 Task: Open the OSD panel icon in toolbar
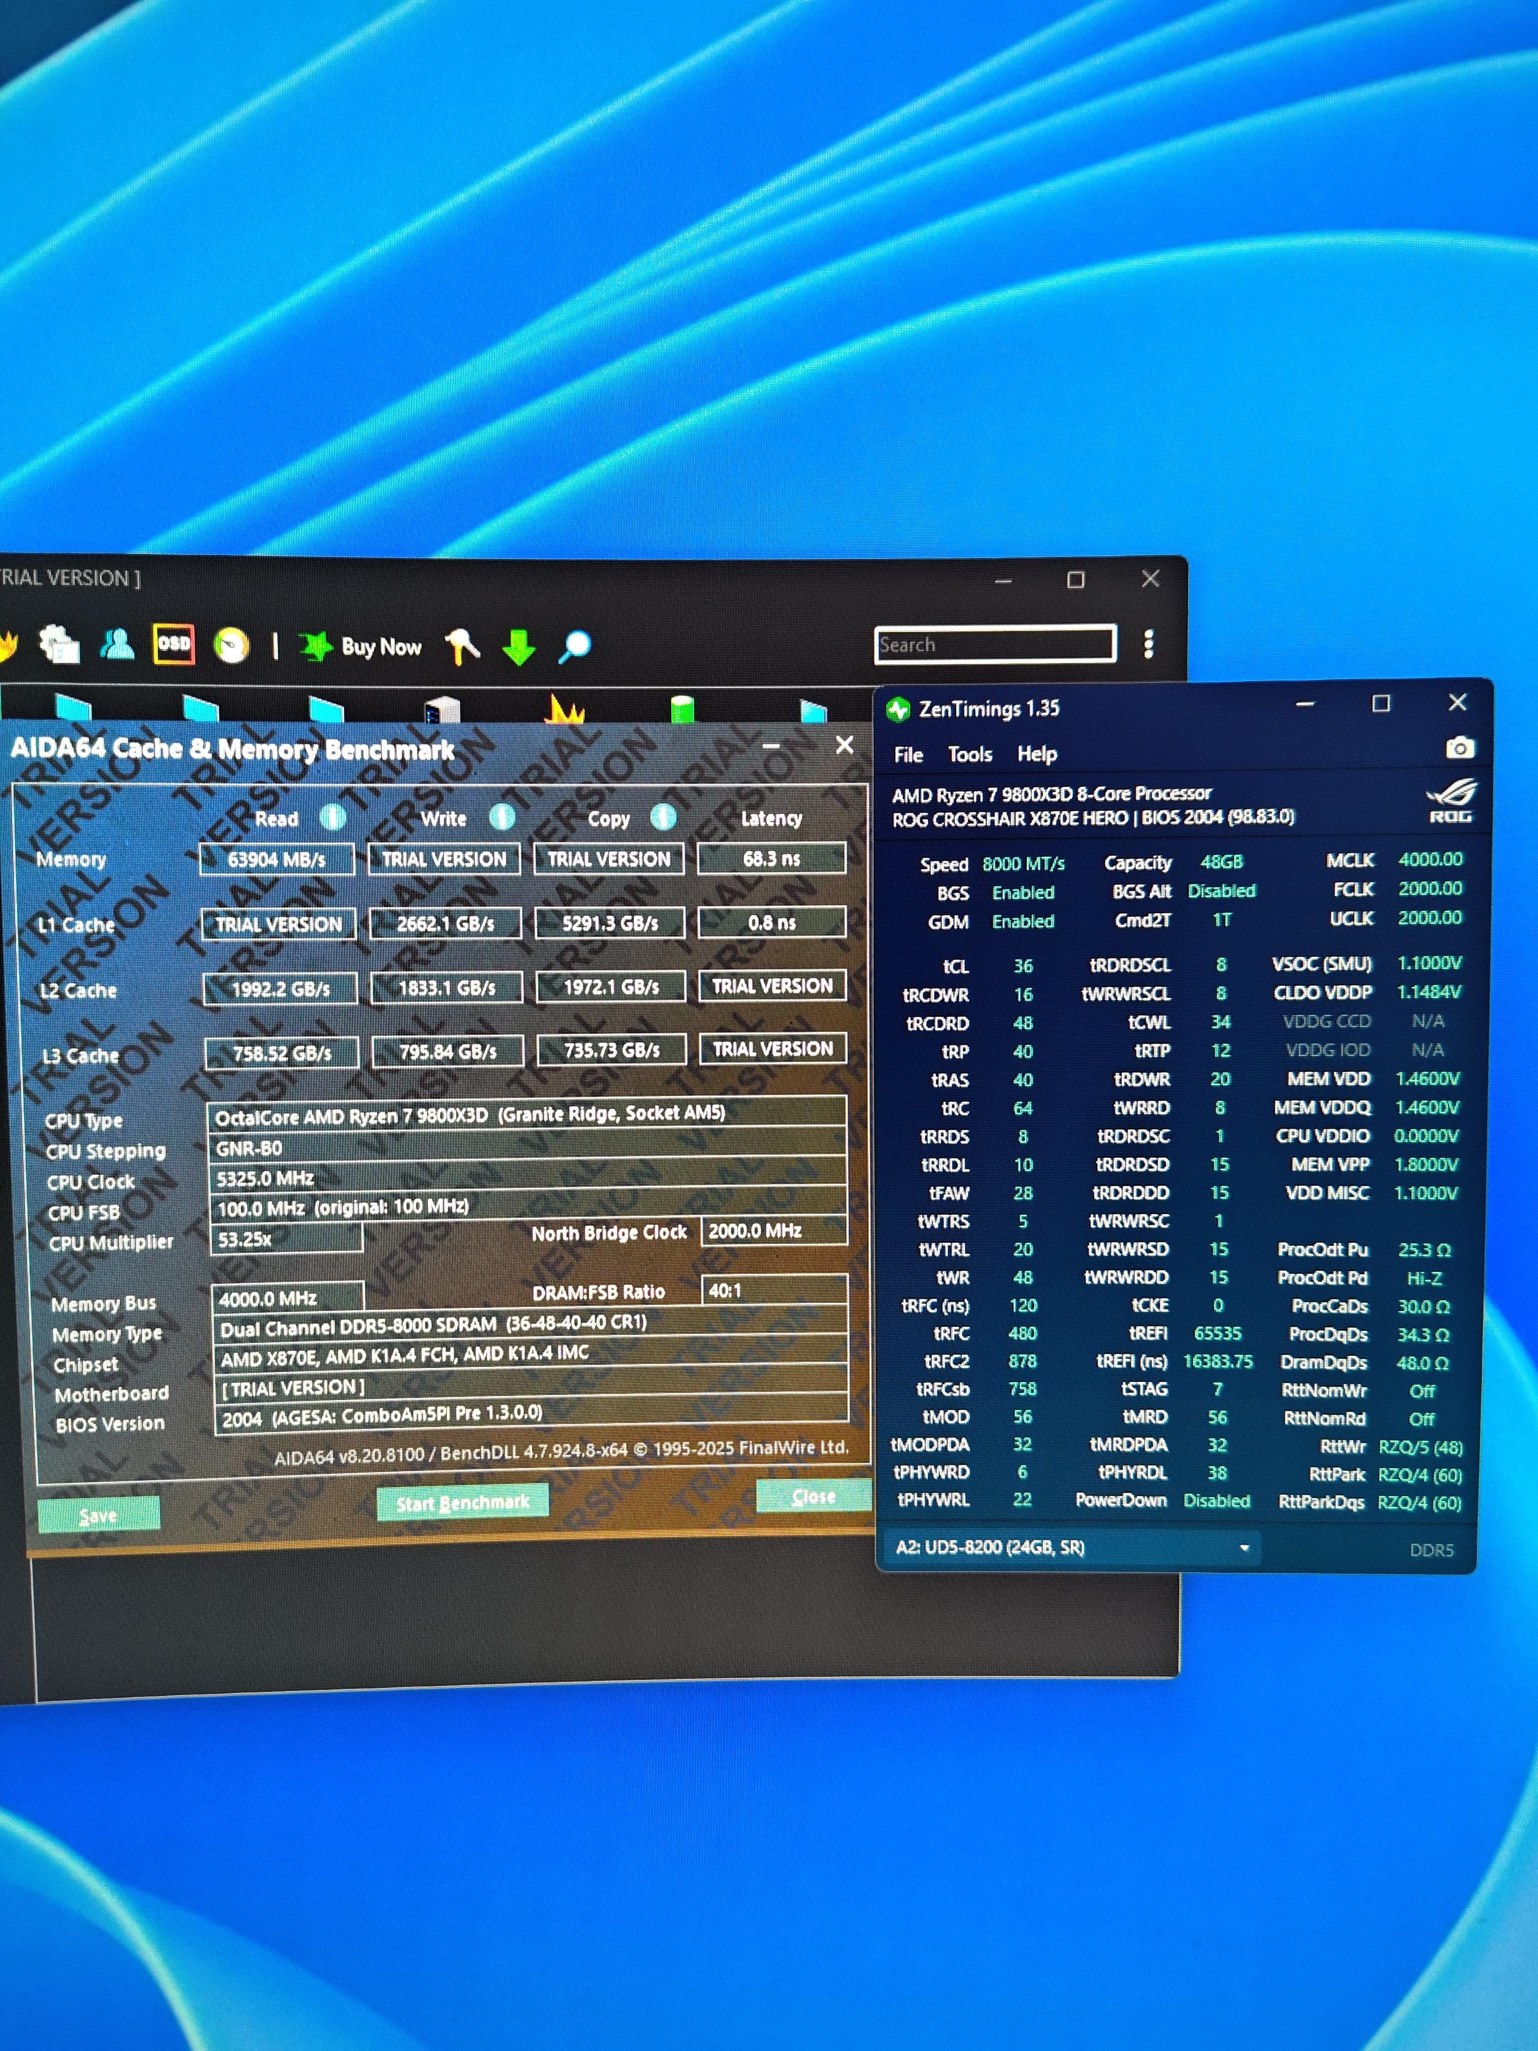(173, 643)
